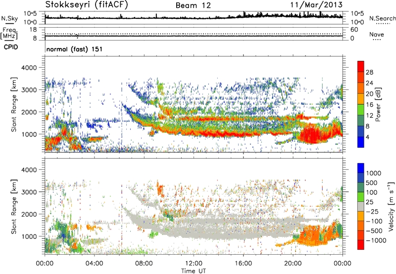Click the 'Velocity [m s⁻¹]' colorbar label
Screen dimensions: 396x274
click(391, 206)
